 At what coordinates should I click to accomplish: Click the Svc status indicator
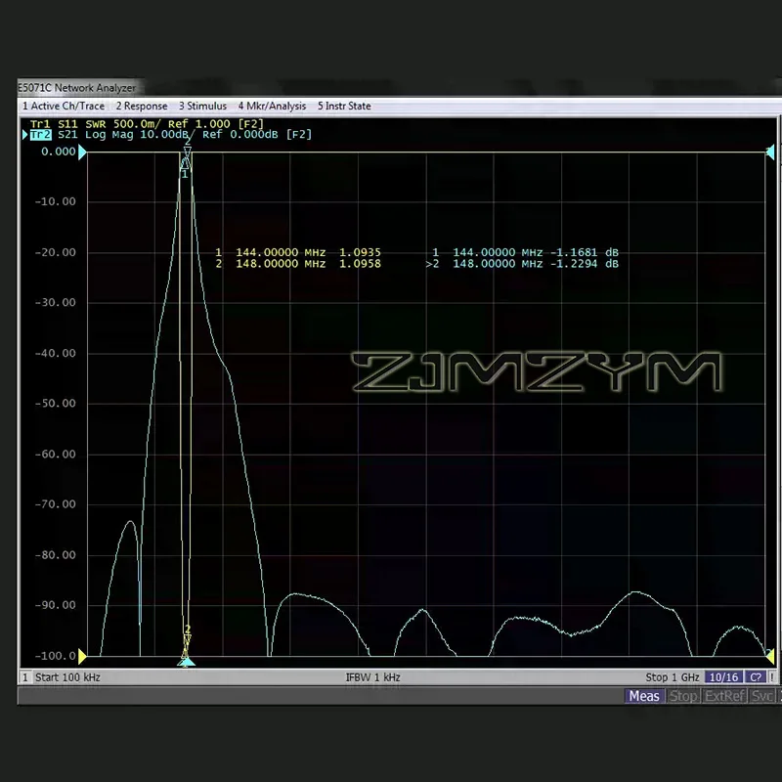pyautogui.click(x=762, y=696)
